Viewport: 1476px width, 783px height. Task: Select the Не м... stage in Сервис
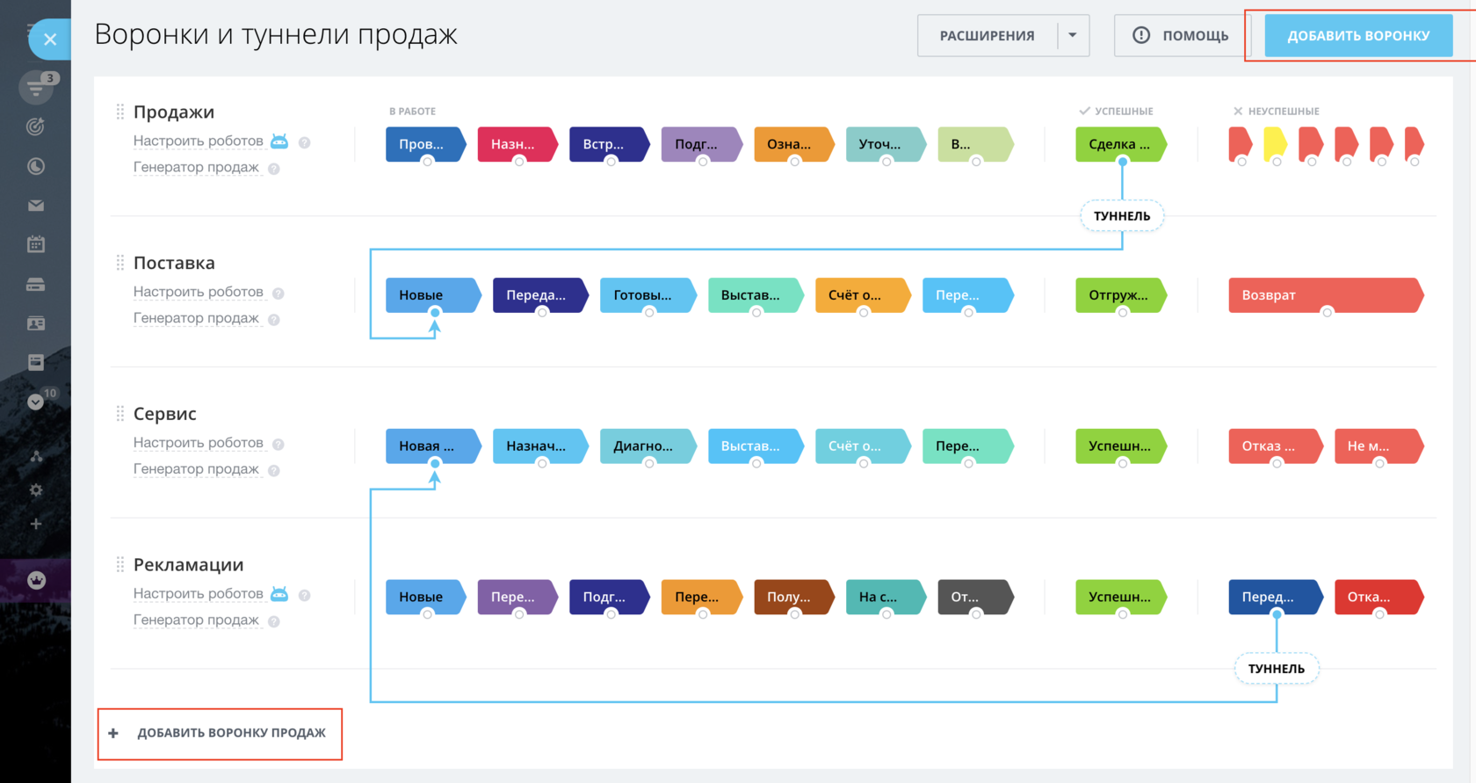click(1378, 446)
